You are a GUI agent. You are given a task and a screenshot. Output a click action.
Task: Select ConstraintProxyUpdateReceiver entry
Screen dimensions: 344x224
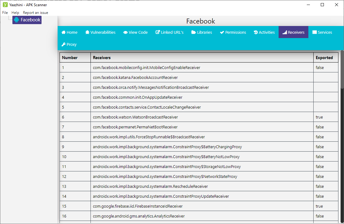(161, 196)
